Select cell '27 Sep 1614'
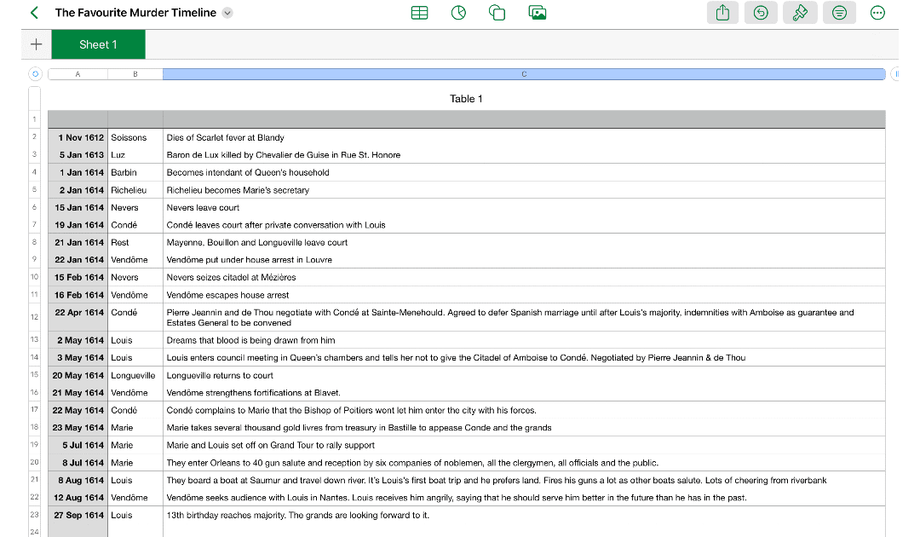This screenshot has width=920, height=537. tap(78, 516)
